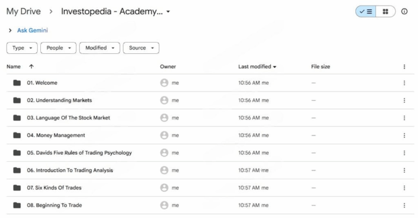Open the view details info icon
The width and height of the screenshot is (418, 218).
tap(404, 11)
